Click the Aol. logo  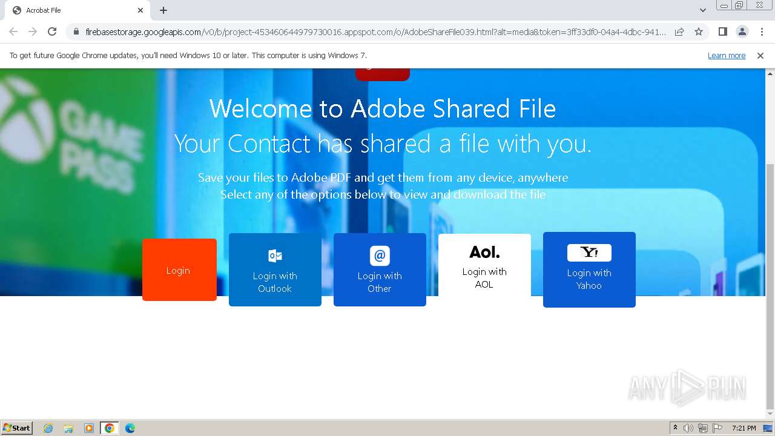tap(484, 252)
